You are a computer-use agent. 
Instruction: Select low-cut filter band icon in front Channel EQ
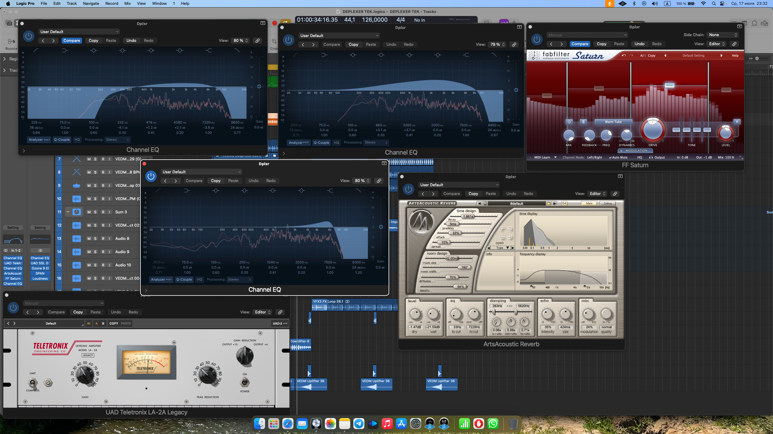158,190
